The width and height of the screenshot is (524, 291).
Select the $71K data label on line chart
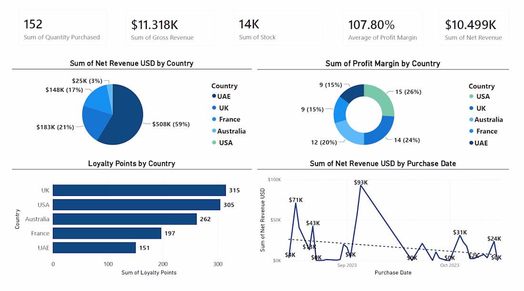pyautogui.click(x=296, y=200)
